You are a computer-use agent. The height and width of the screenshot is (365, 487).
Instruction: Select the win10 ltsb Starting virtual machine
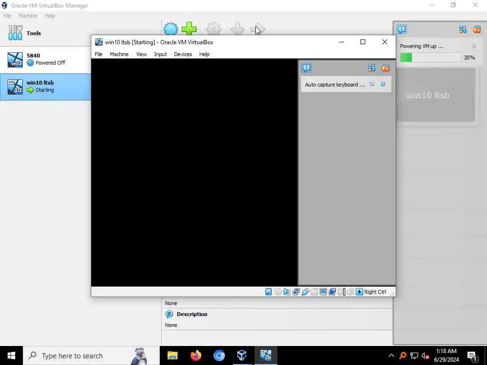[45, 86]
